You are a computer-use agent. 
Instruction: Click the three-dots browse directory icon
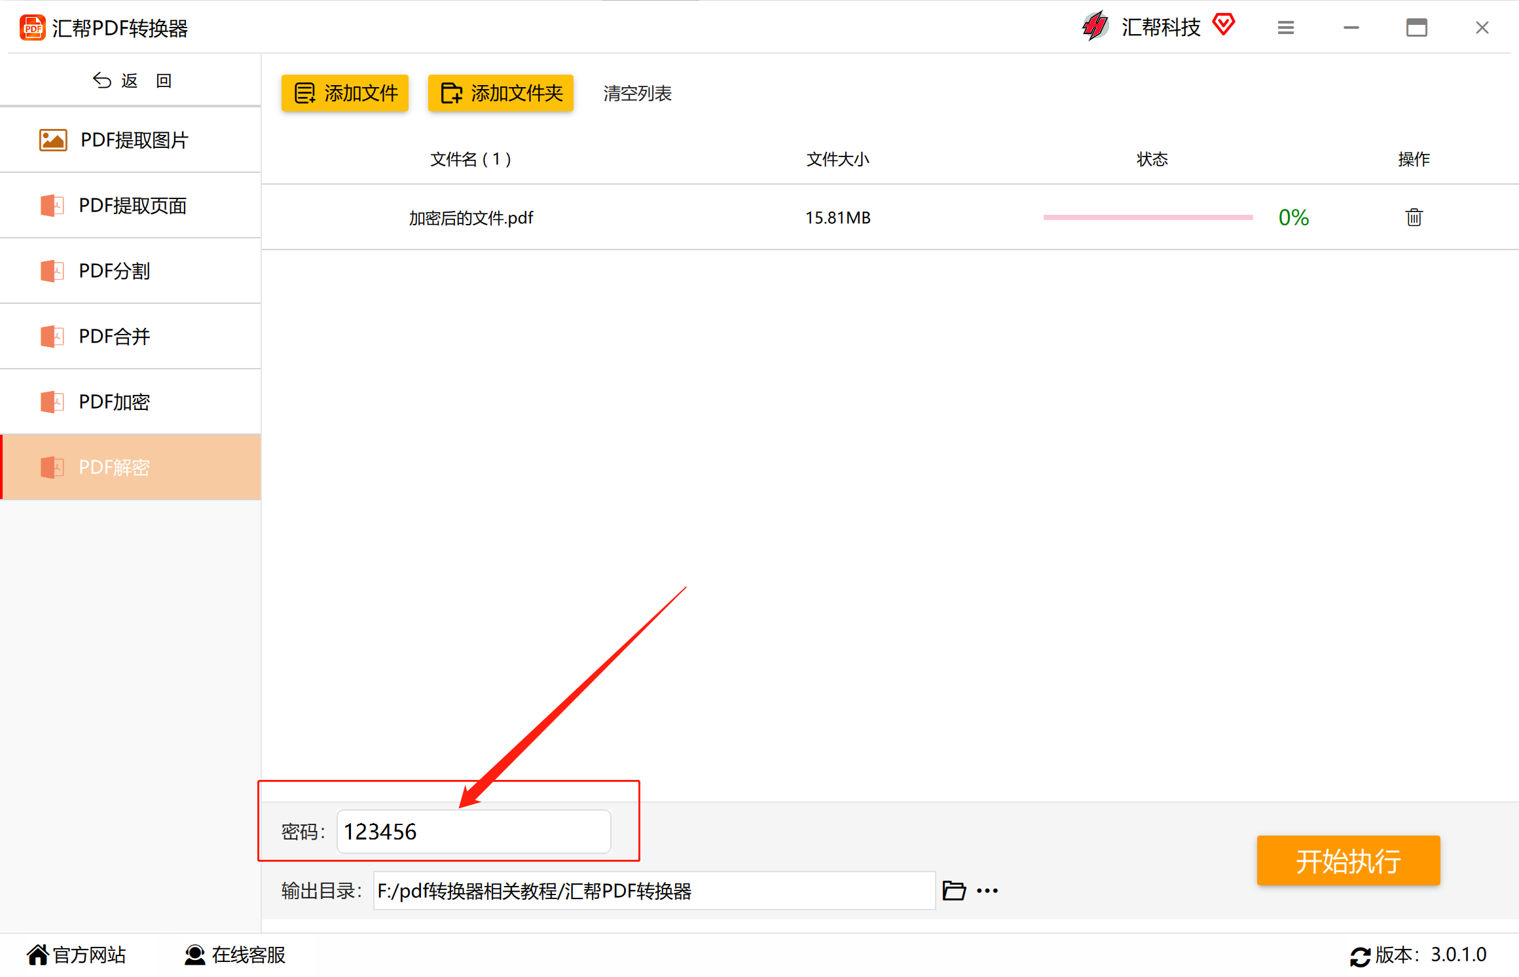[987, 891]
